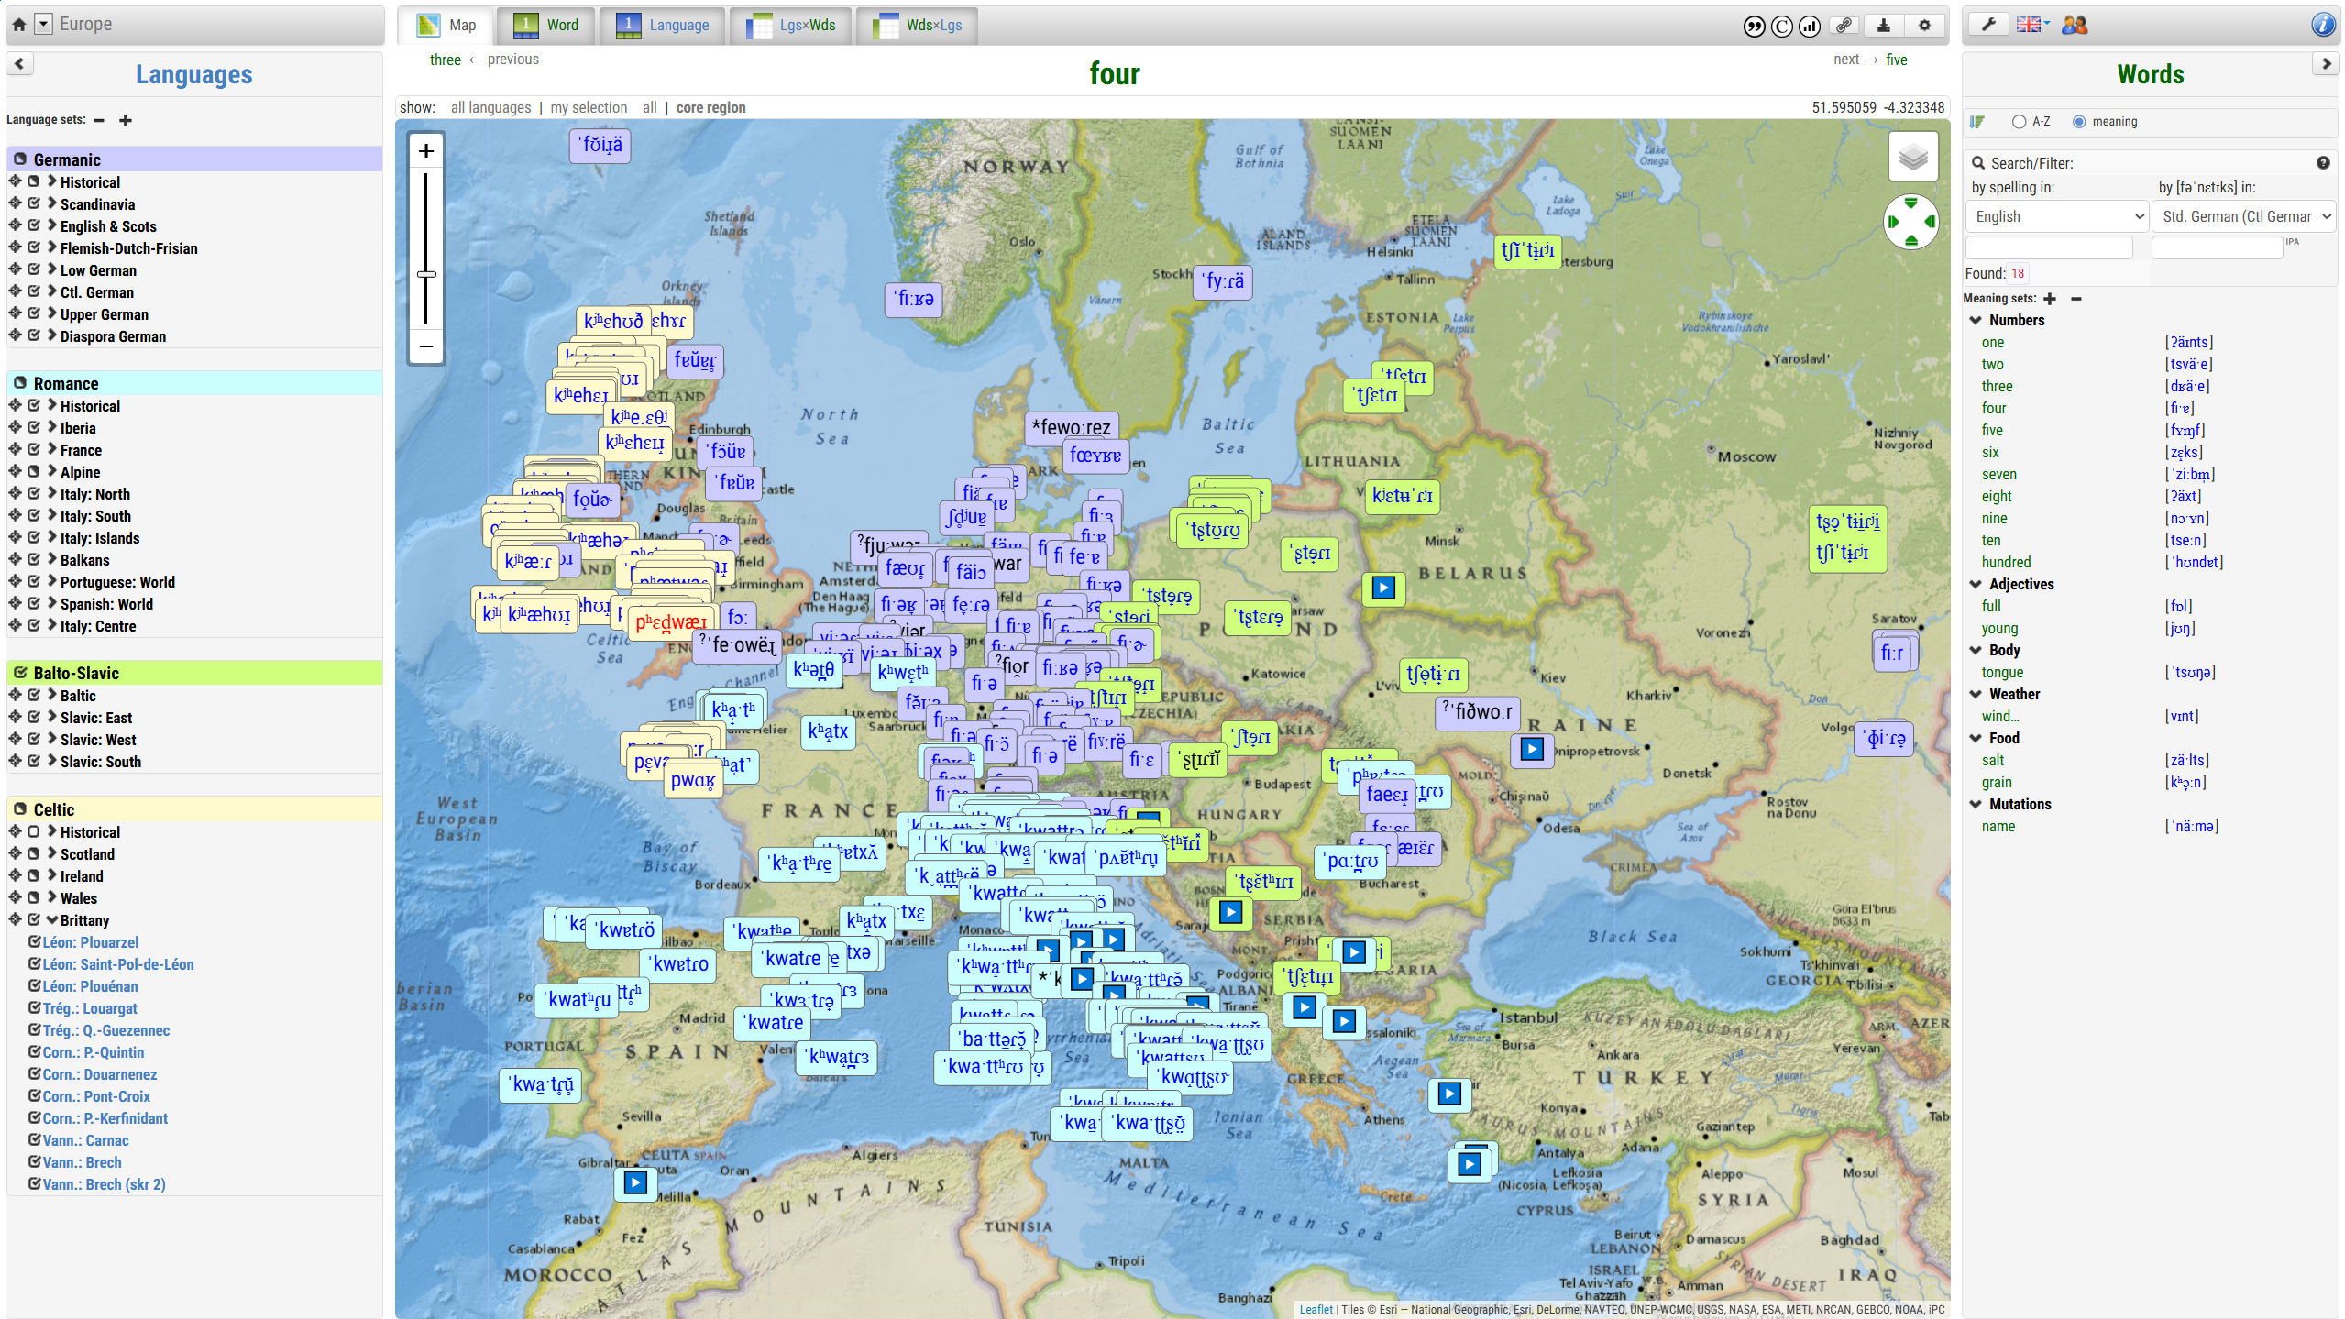The height and width of the screenshot is (1319, 2345).
Task: Open the map layers control
Action: tap(1912, 157)
